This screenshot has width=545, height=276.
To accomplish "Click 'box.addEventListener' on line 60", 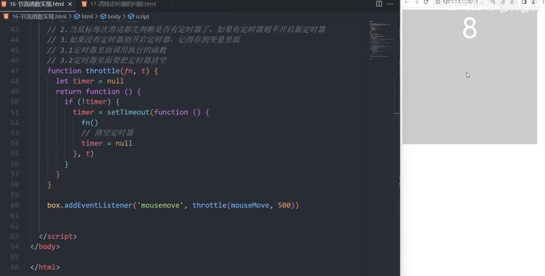I will tap(90, 205).
